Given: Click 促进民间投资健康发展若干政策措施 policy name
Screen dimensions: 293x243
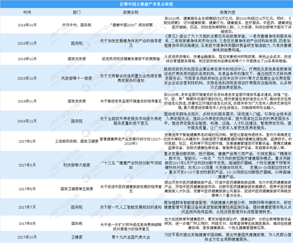Looking at the screenshot, I should tap(131, 59).
